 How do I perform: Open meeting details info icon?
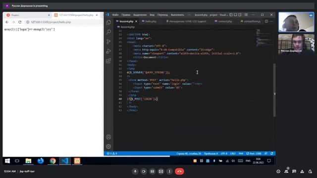tap(278, 172)
